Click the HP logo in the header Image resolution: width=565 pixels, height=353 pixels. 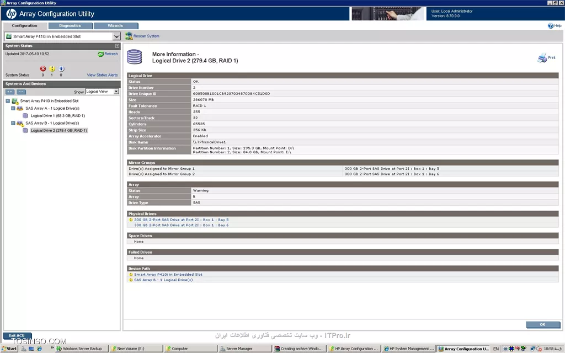click(11, 14)
